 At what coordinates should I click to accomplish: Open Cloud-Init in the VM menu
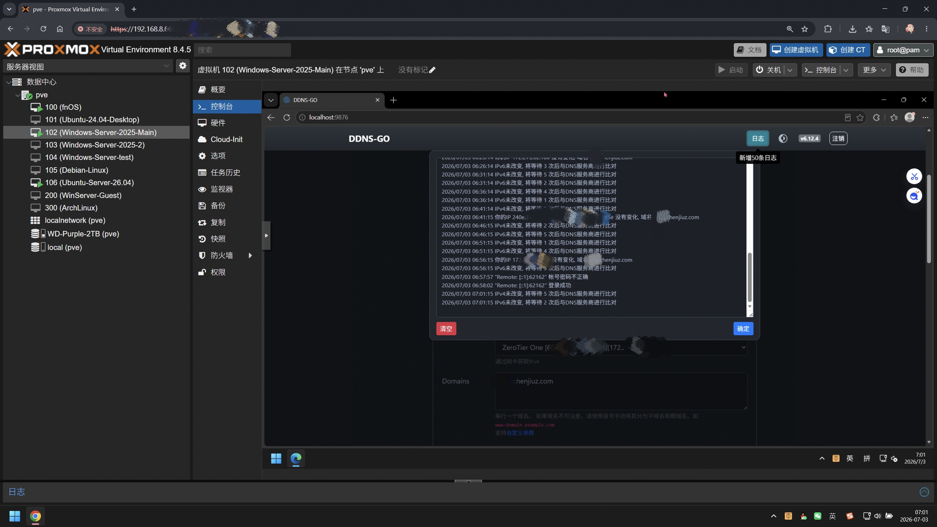227,139
